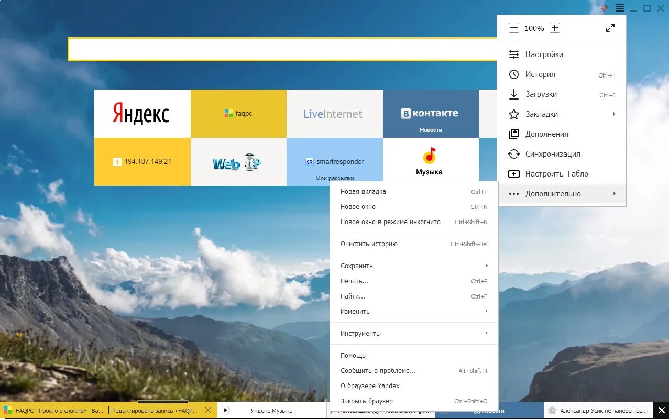
Task: Open the История menu entry
Action: [562, 74]
